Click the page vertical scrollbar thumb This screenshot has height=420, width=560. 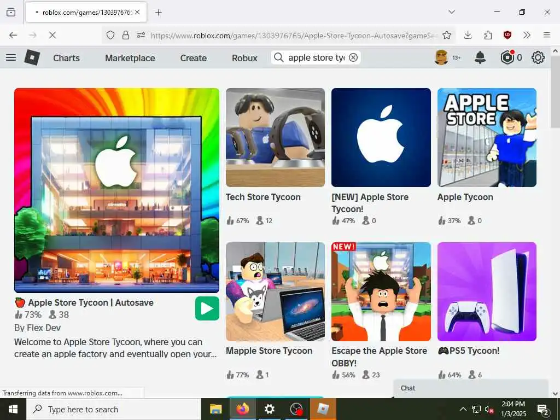coord(555,92)
